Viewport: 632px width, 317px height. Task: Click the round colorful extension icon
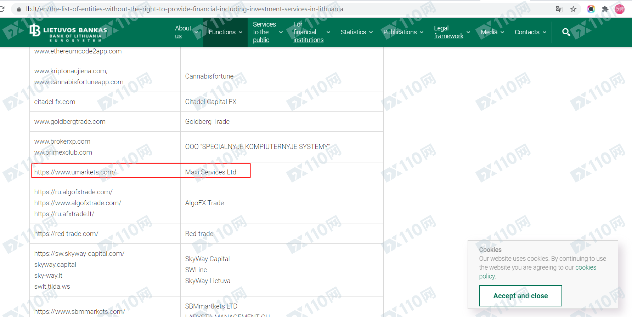coord(591,9)
